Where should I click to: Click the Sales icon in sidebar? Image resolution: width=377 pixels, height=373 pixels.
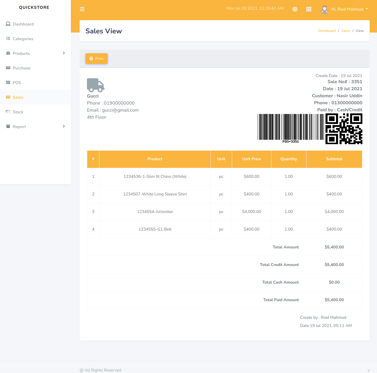(x=8, y=97)
